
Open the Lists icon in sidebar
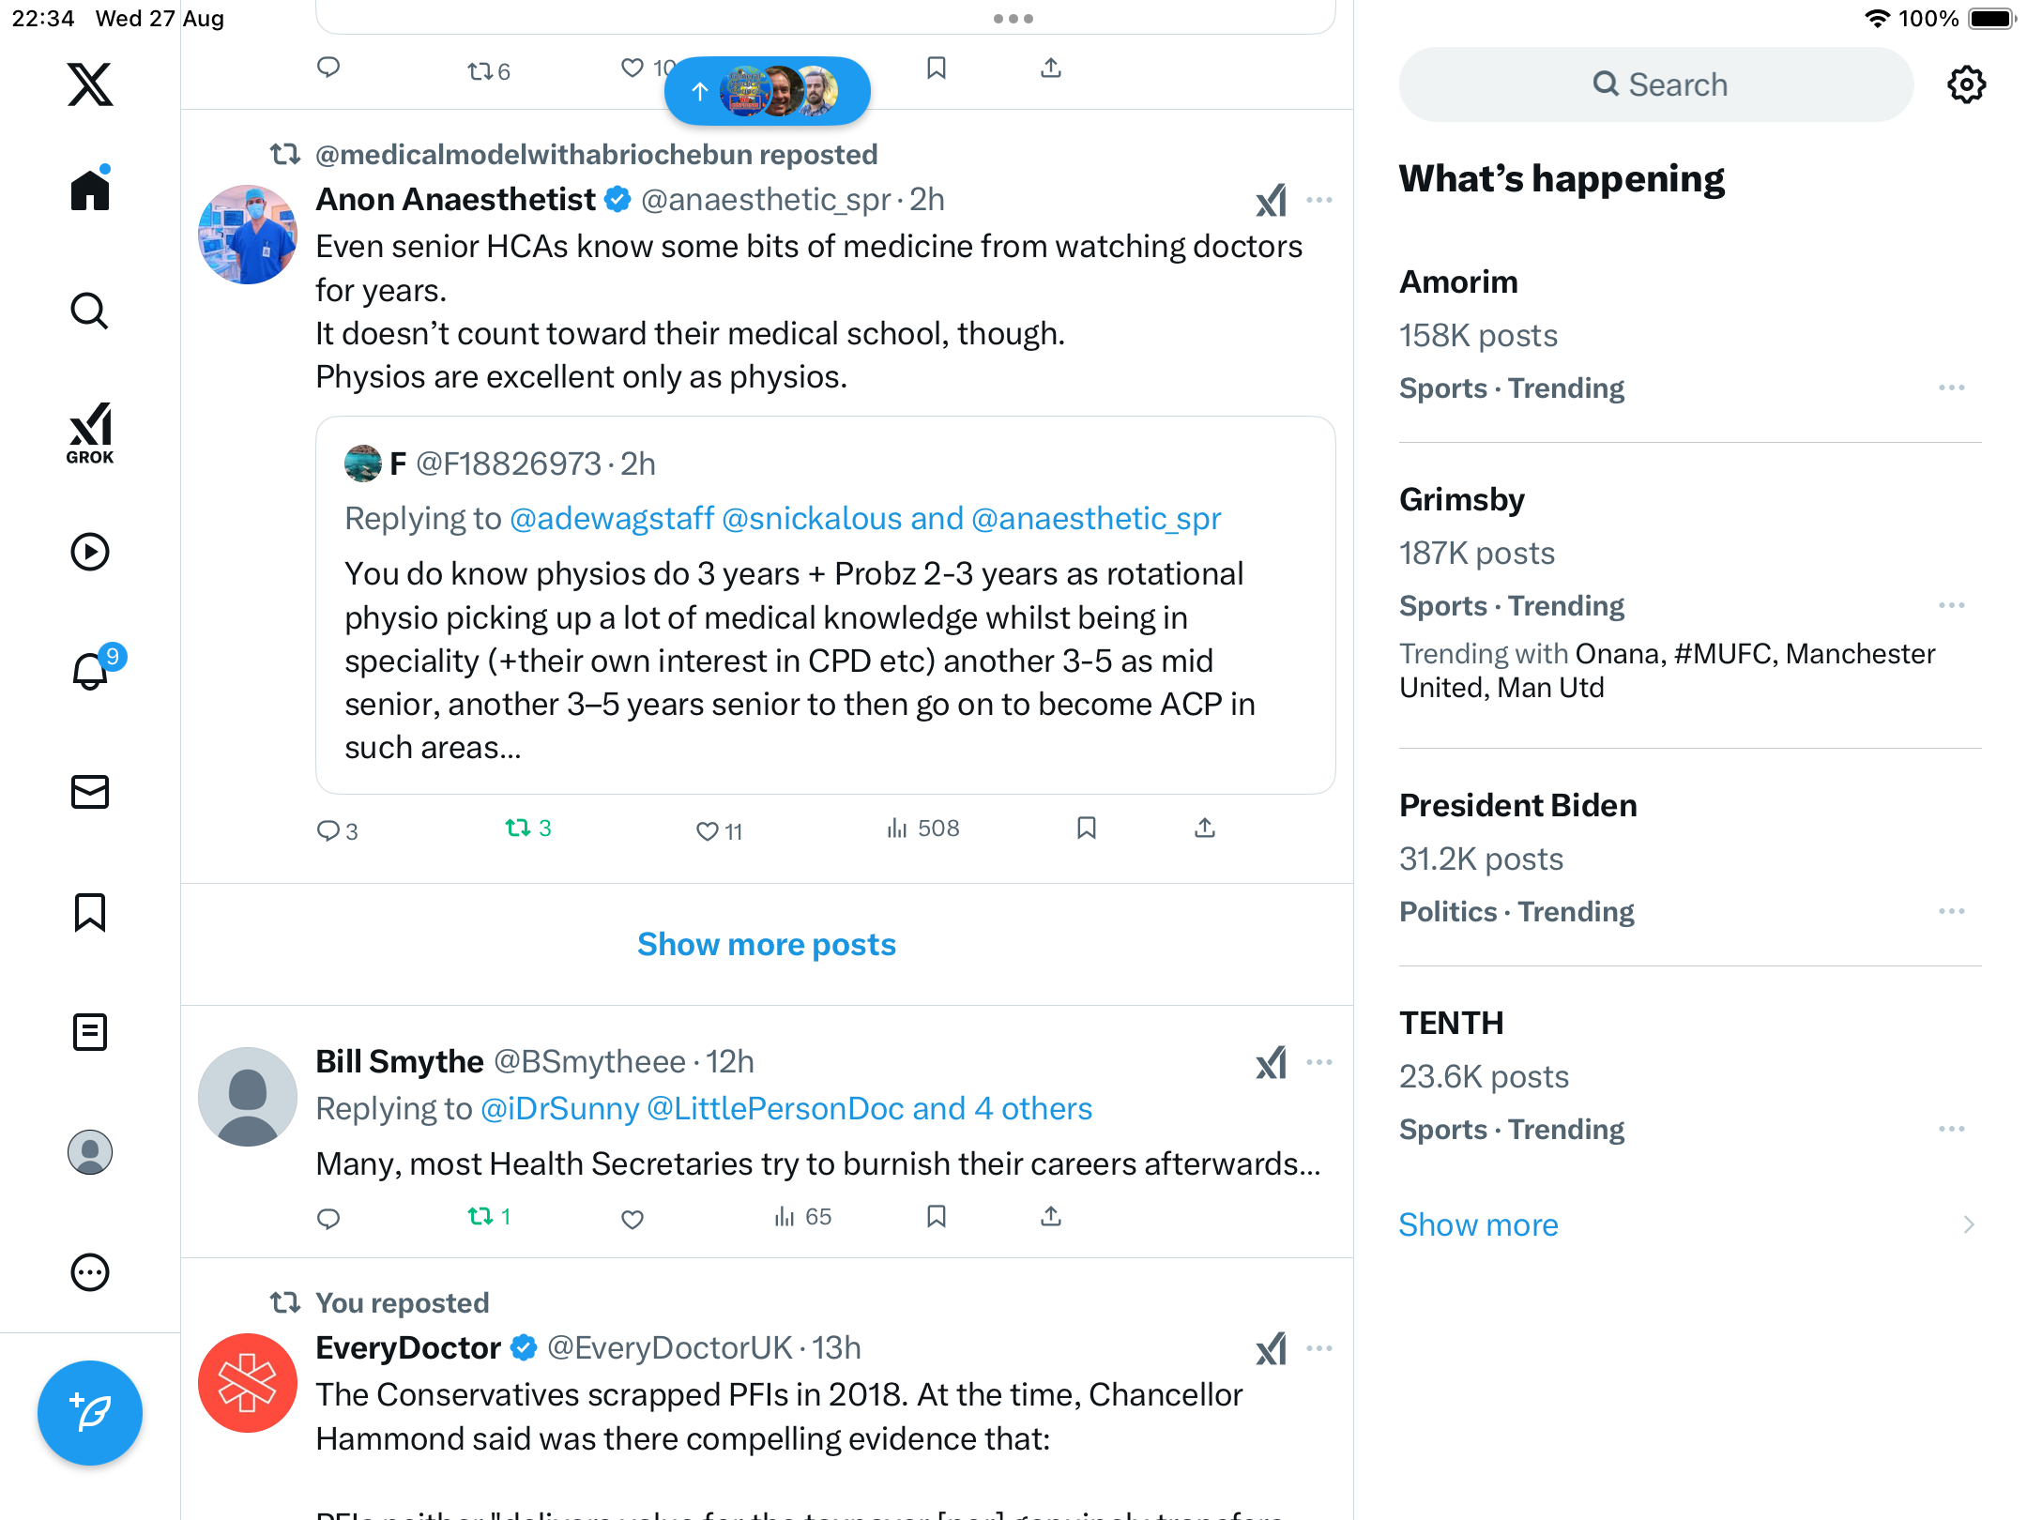coord(90,1032)
